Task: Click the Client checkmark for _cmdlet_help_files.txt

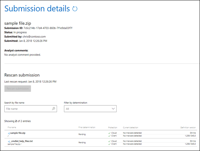Action: [110, 144]
